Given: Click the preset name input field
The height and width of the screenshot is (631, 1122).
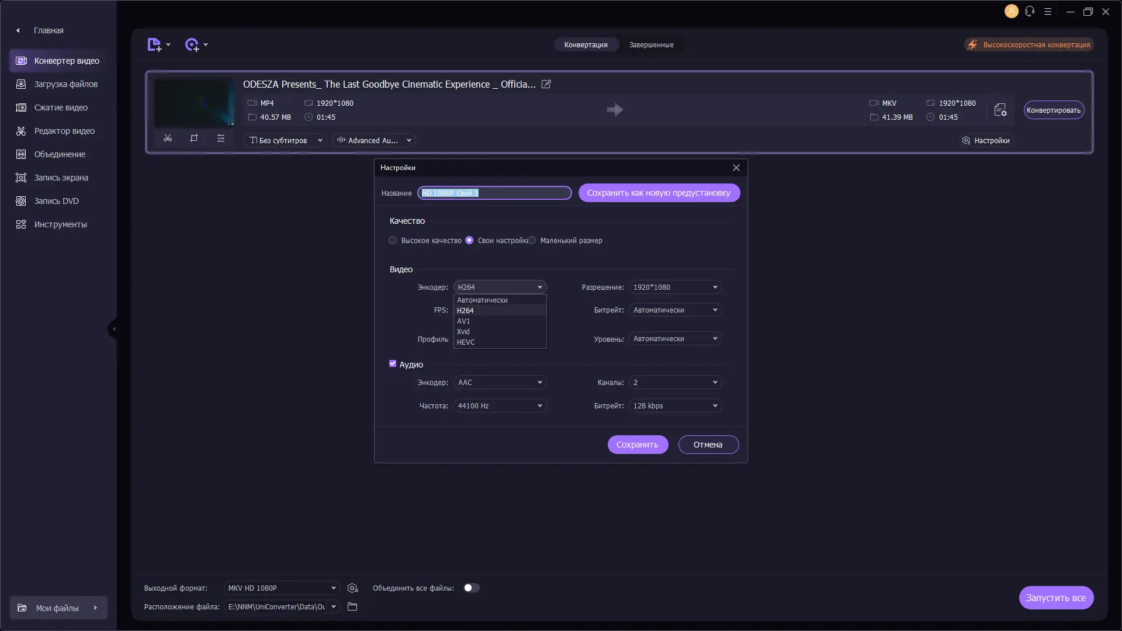Looking at the screenshot, I should (494, 193).
